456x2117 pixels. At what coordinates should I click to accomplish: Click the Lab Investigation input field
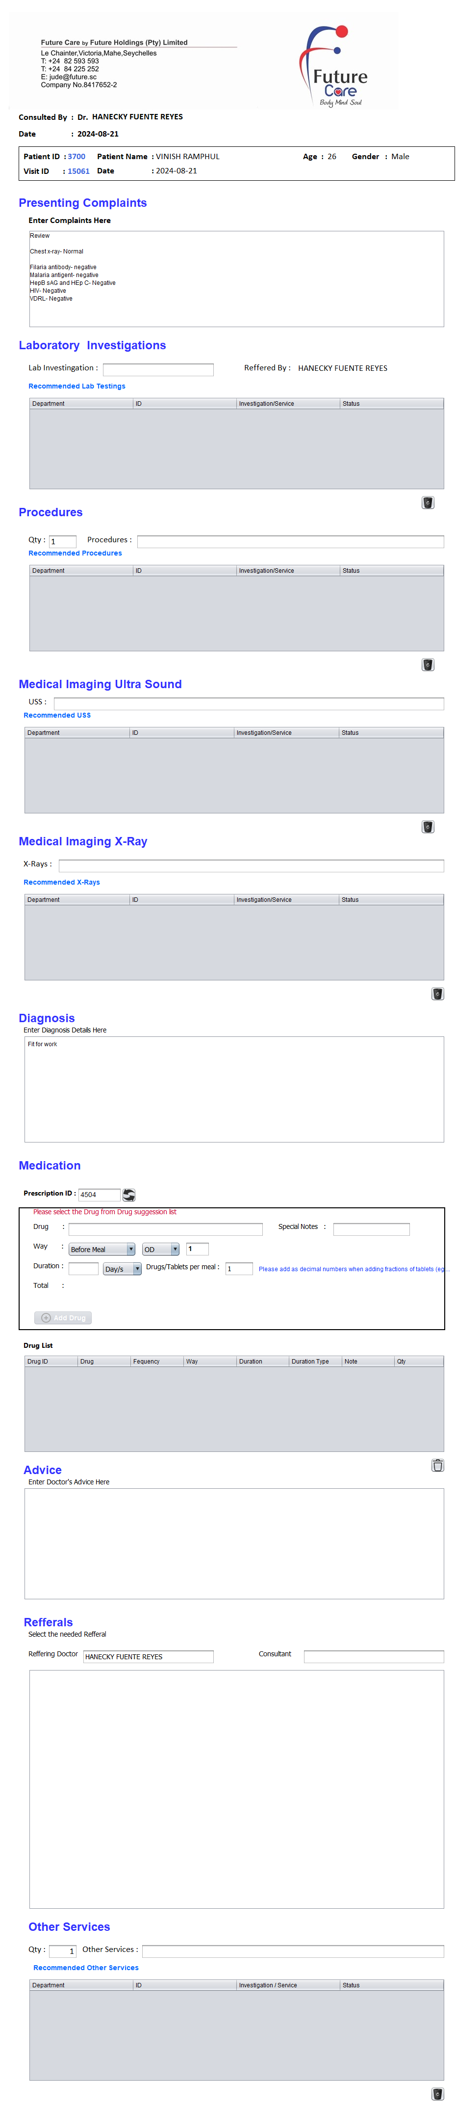(157, 369)
